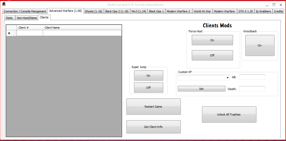Enable Knockback with On button

click(x=260, y=45)
